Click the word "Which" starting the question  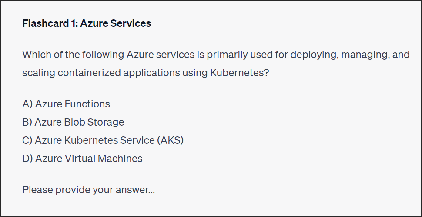pos(34,55)
